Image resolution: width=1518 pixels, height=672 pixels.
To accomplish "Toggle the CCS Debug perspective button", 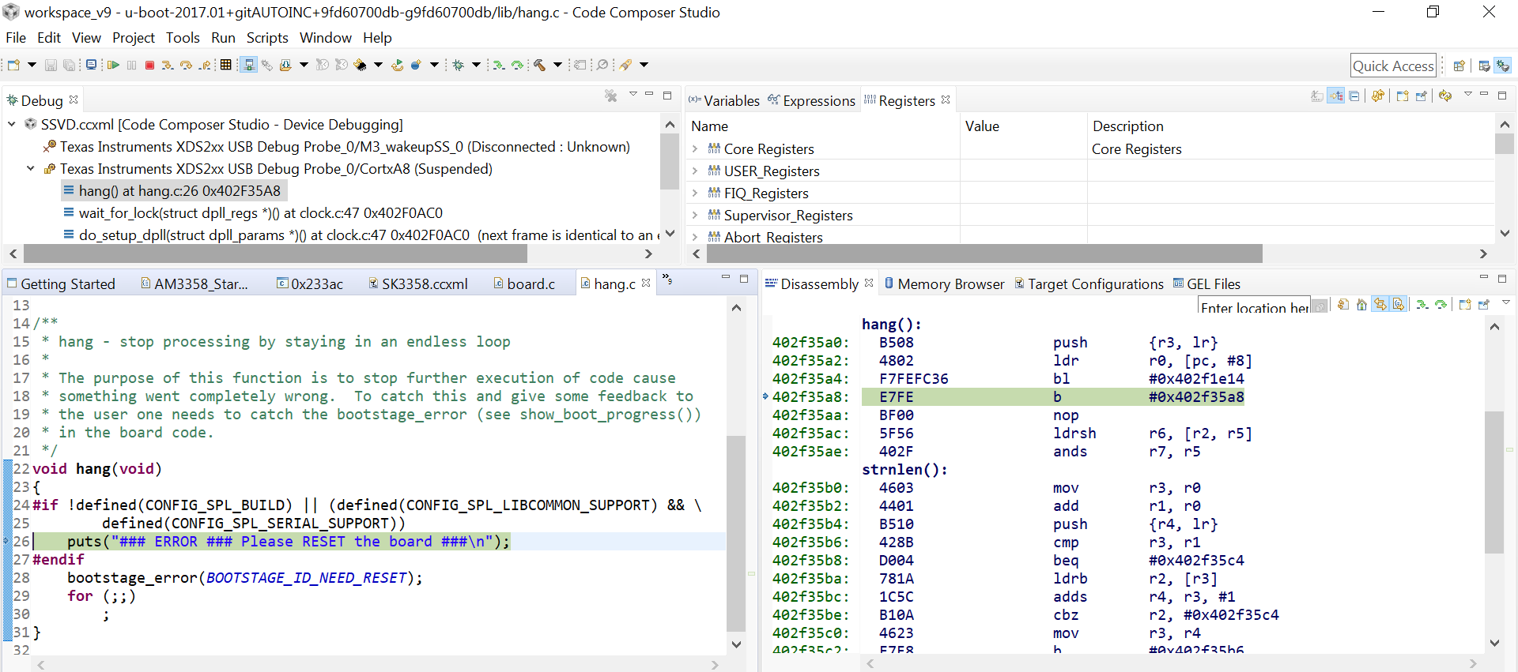I will tap(1502, 66).
